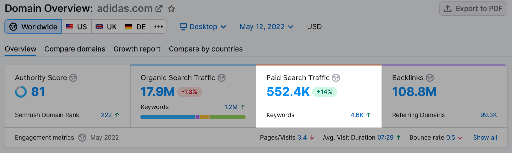
Task: Click May 2022 engagement date label
Action: [105, 138]
